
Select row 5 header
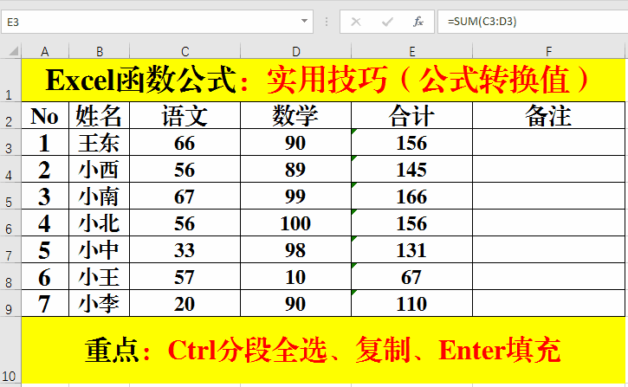click(x=10, y=196)
